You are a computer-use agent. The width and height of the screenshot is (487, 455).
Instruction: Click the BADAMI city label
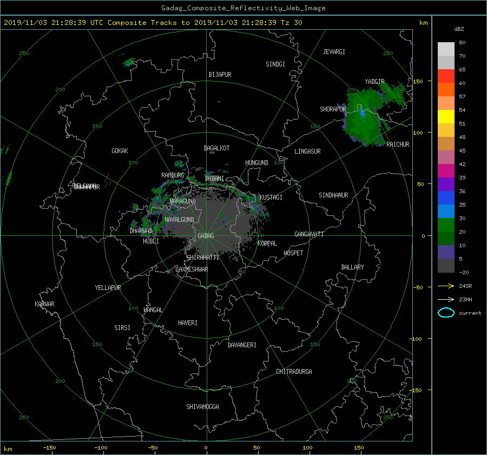214,179
